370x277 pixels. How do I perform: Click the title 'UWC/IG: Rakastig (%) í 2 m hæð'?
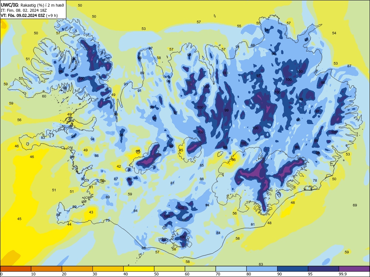(x=32, y=4)
